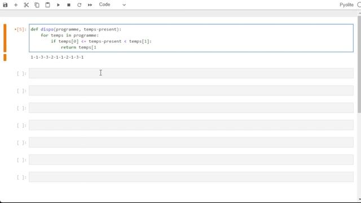Cut selected cell with the scissors icon
The height and width of the screenshot is (203, 361).
(27, 5)
